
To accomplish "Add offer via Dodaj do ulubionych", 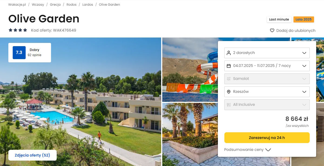I will [293, 31].
